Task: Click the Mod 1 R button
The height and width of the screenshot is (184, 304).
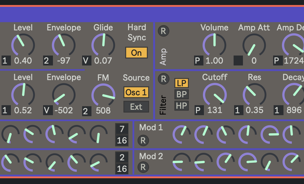Action: tap(143, 140)
